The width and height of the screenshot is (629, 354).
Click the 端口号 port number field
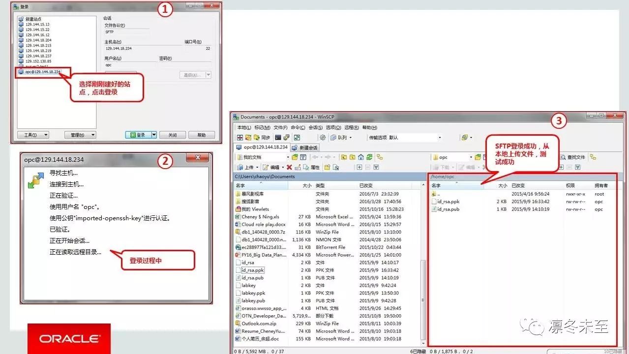(198, 48)
